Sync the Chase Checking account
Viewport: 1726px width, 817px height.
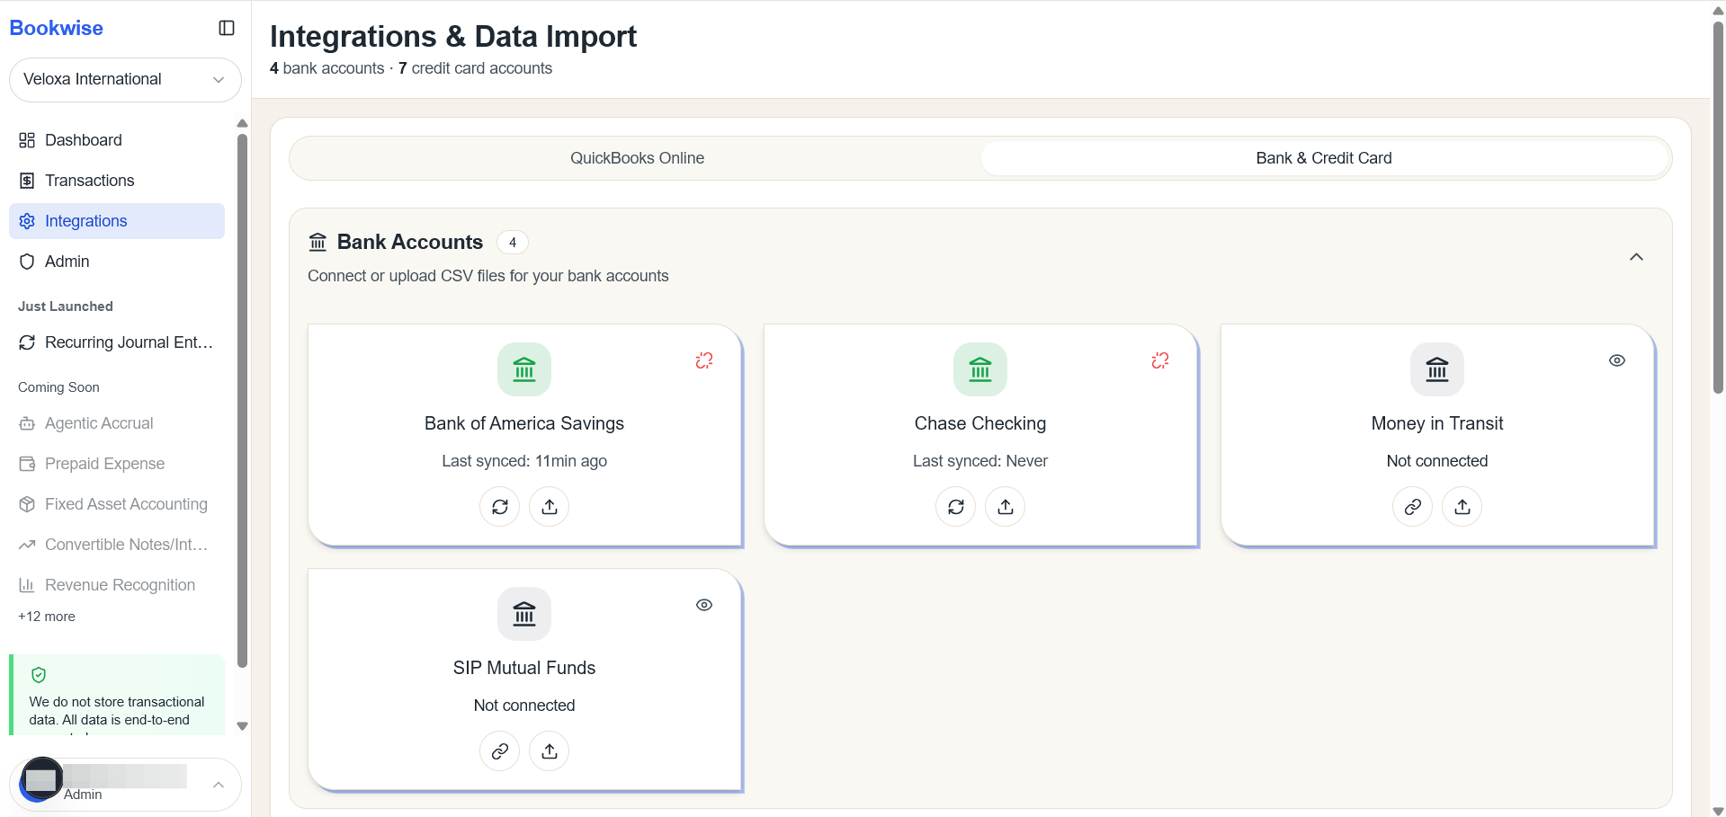(956, 507)
